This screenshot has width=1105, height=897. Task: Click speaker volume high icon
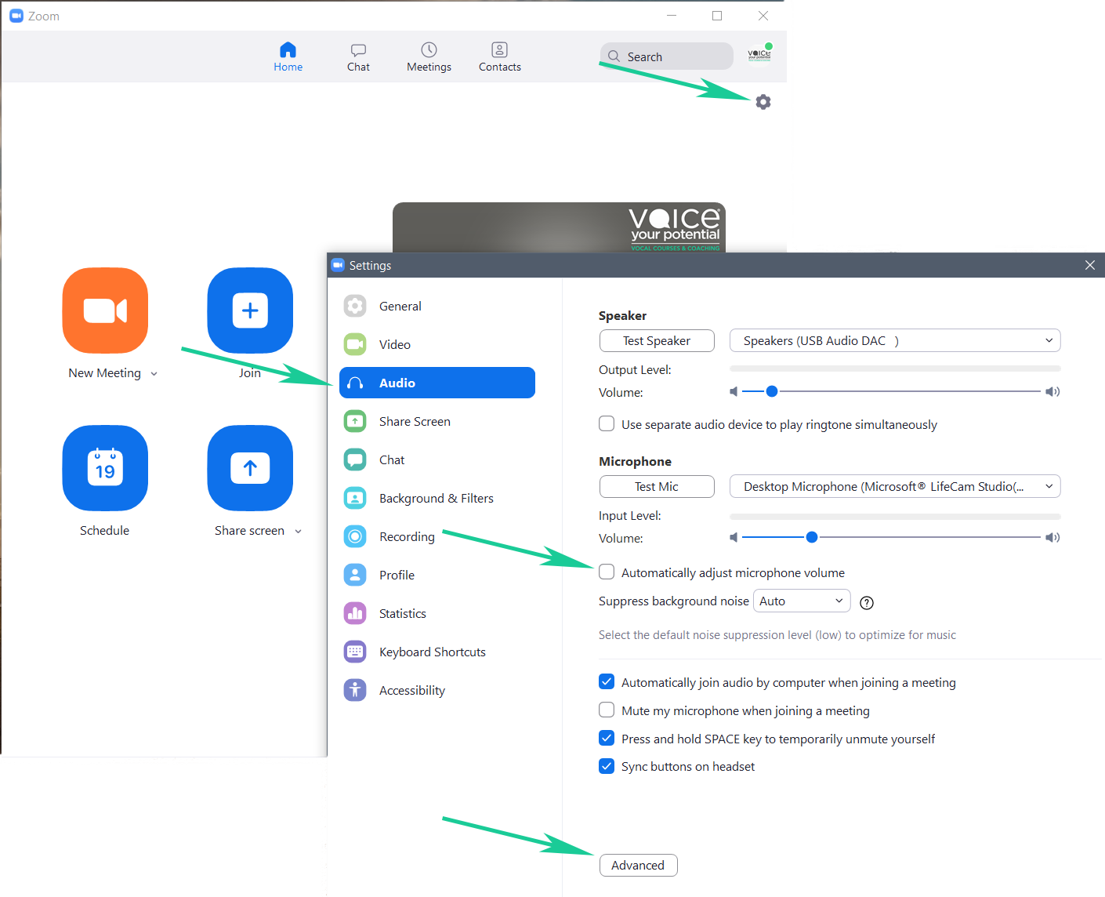1052,391
